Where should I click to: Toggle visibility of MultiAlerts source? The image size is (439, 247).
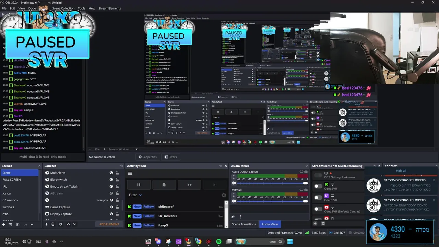111,173
